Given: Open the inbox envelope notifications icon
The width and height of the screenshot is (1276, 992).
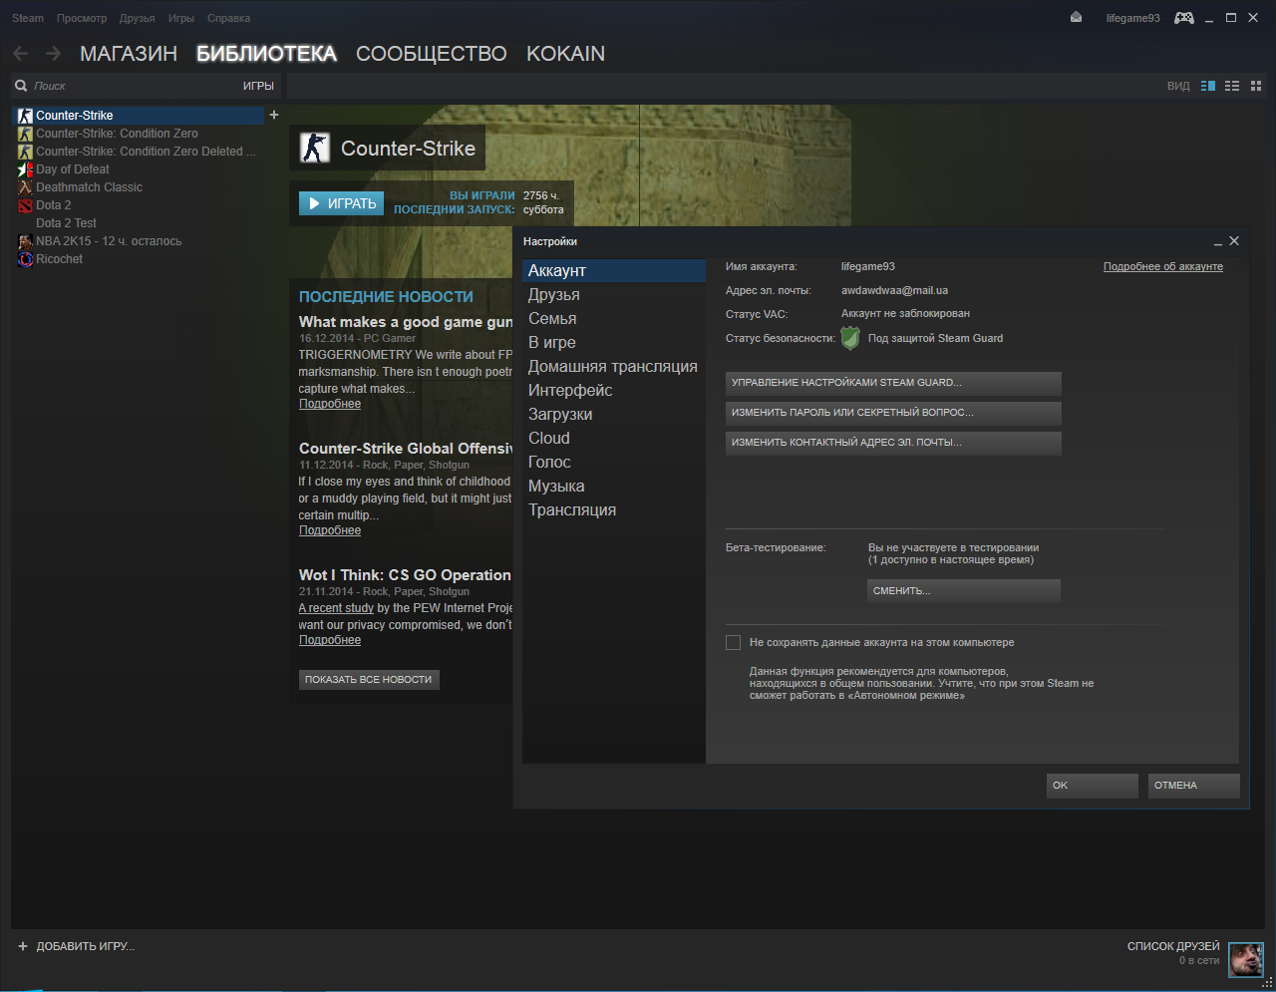Looking at the screenshot, I should (1076, 17).
